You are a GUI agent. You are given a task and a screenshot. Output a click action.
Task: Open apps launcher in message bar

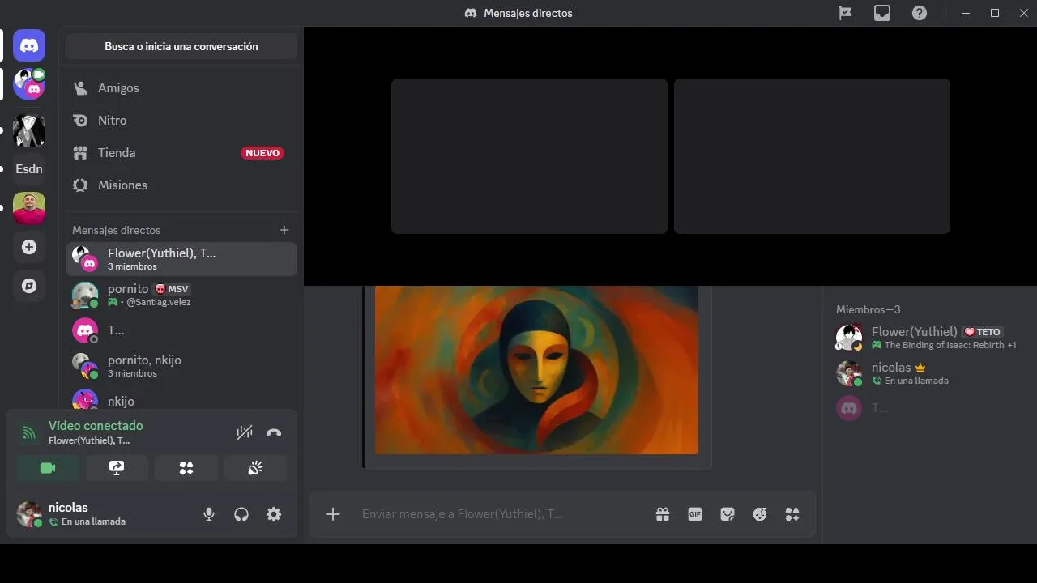point(792,514)
